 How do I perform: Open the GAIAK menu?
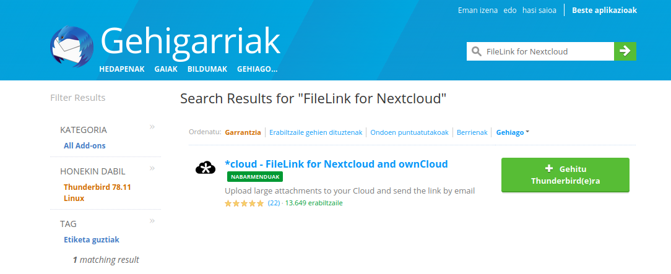click(166, 69)
